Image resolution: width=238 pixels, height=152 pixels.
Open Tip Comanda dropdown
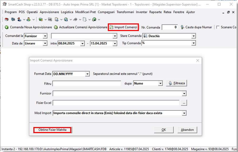[193, 43]
